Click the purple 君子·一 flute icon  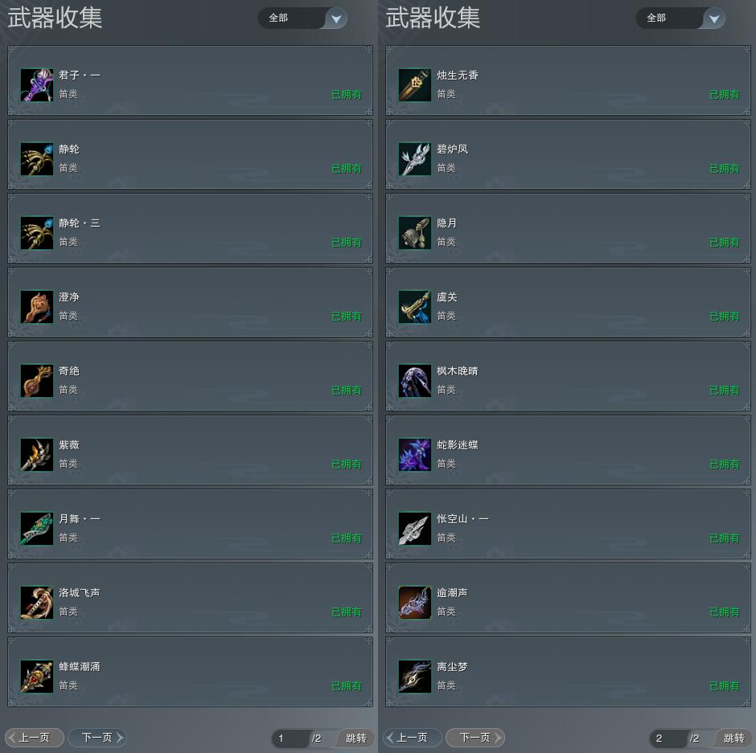click(x=37, y=85)
